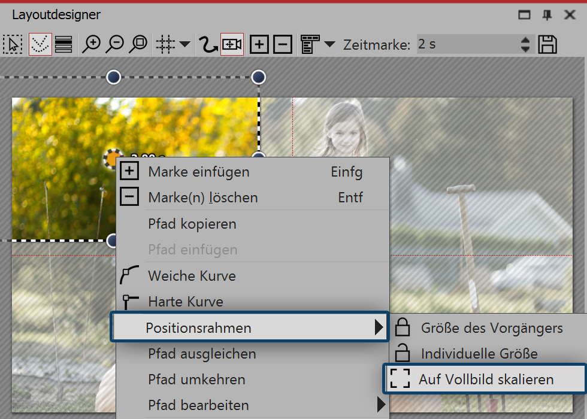The image size is (587, 419).
Task: Select Pfad umkehren menu entry
Action: (253, 379)
